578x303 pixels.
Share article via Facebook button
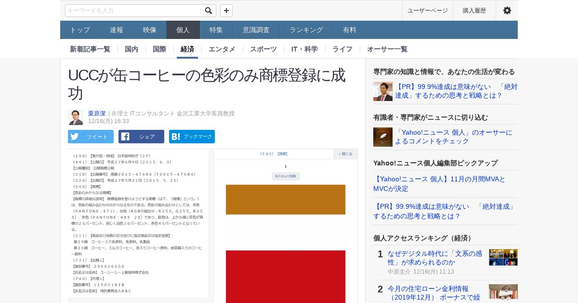[141, 137]
